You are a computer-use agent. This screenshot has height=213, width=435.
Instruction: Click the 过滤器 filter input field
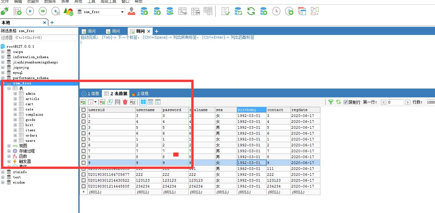pyautogui.click(x=39, y=38)
